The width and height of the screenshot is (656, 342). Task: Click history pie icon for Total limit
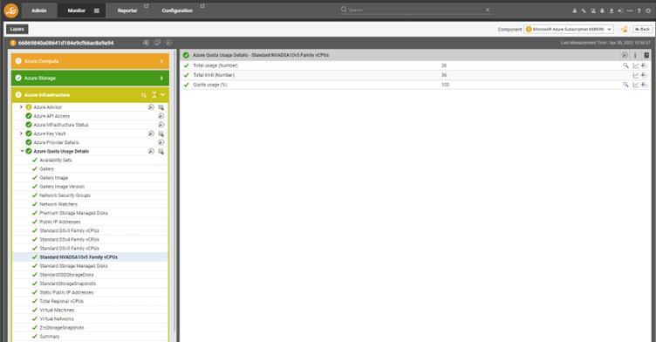(x=644, y=75)
